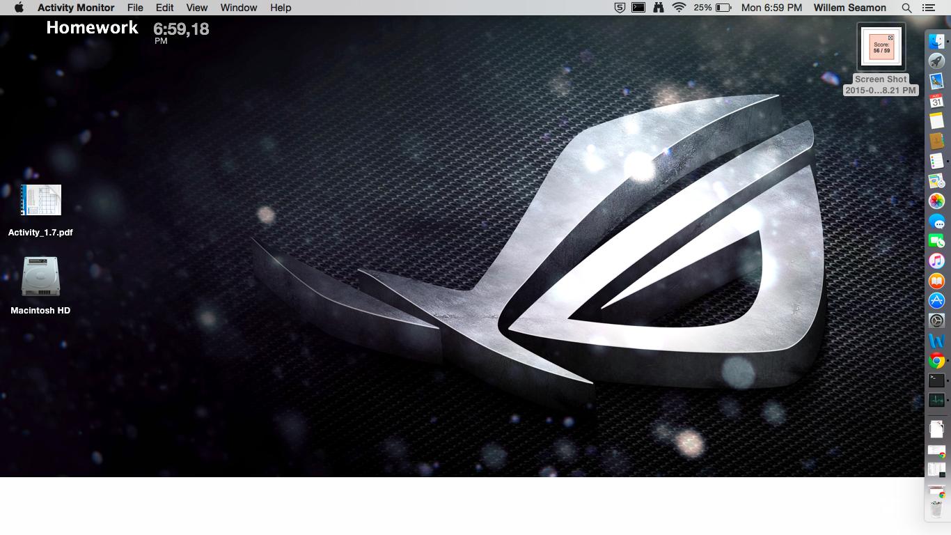This screenshot has width=951, height=535.
Task: Open Spotlight search magnifier
Action: (x=906, y=8)
